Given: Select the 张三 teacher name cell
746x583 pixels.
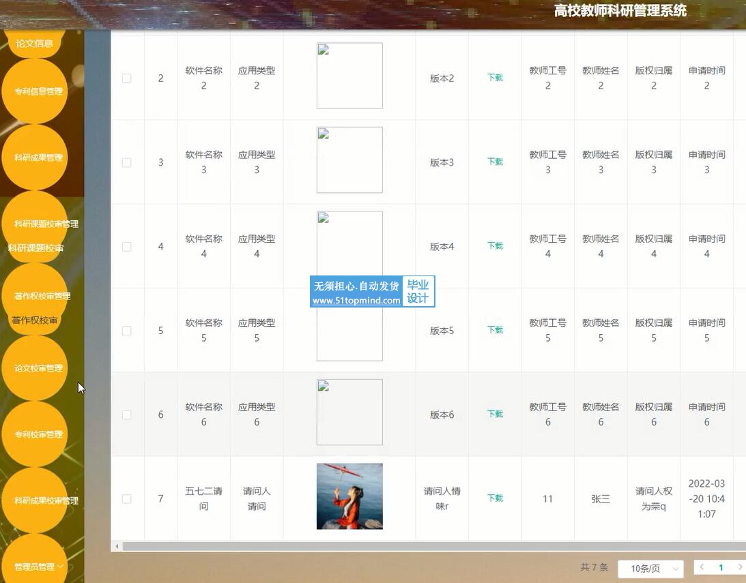Looking at the screenshot, I should (x=601, y=499).
